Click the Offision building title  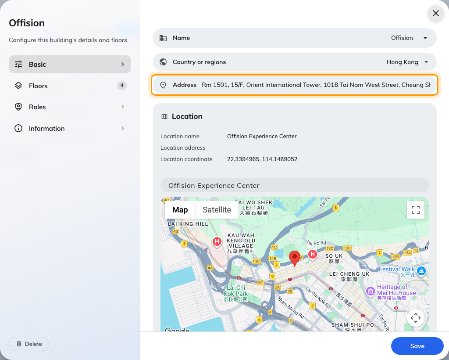tap(27, 23)
